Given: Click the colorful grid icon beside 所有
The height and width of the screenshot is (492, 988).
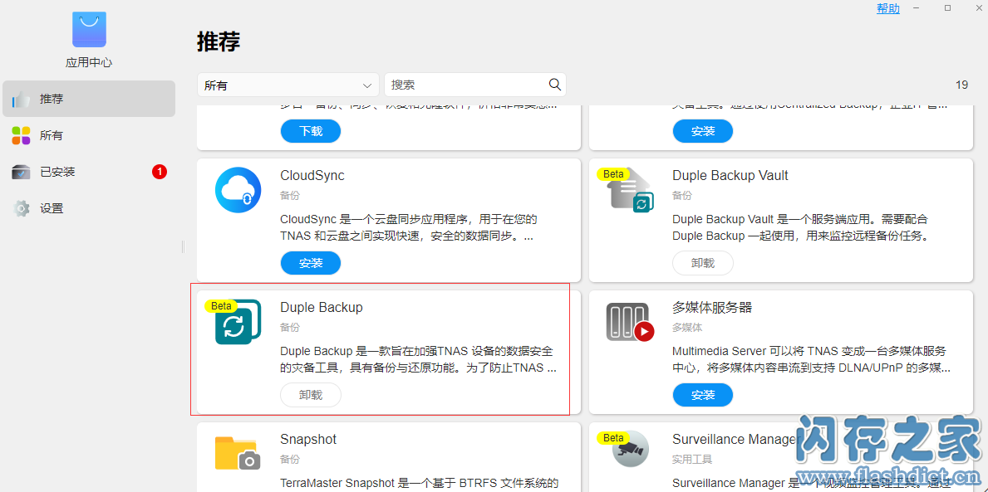Looking at the screenshot, I should (x=22, y=135).
